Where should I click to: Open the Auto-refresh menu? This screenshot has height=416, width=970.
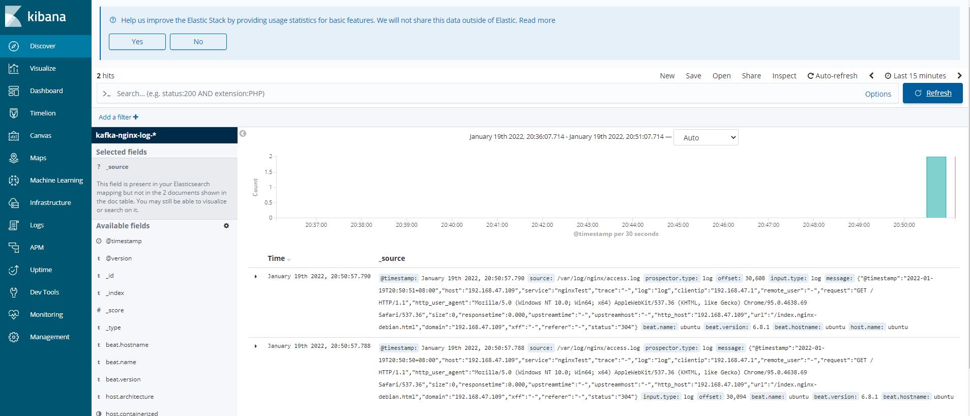[832, 76]
